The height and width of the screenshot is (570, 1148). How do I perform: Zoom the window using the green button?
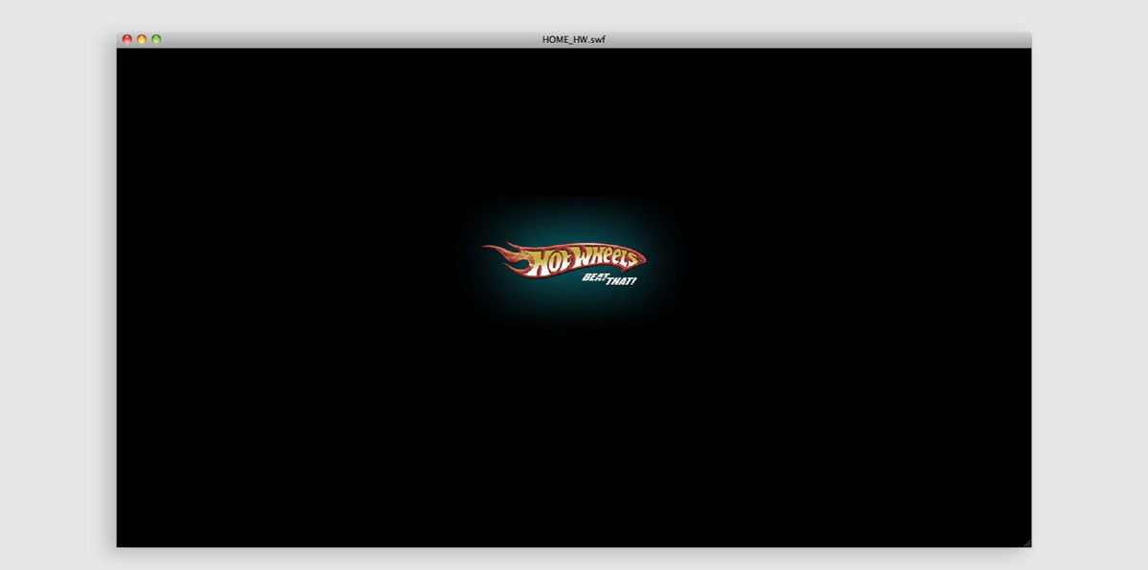coord(156,39)
